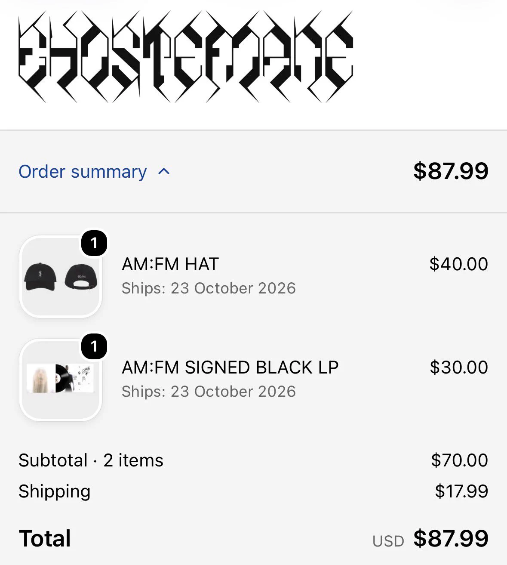Click the Subtotal 2 items label
Viewport: 507px width, 565px height.
pos(91,460)
